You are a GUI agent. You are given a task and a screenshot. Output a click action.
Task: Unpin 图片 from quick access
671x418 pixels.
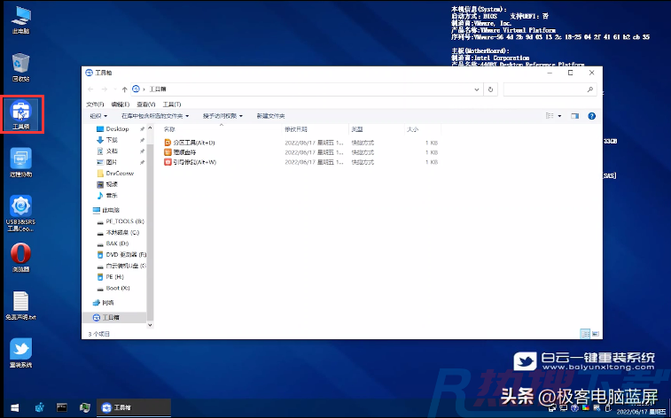(142, 162)
